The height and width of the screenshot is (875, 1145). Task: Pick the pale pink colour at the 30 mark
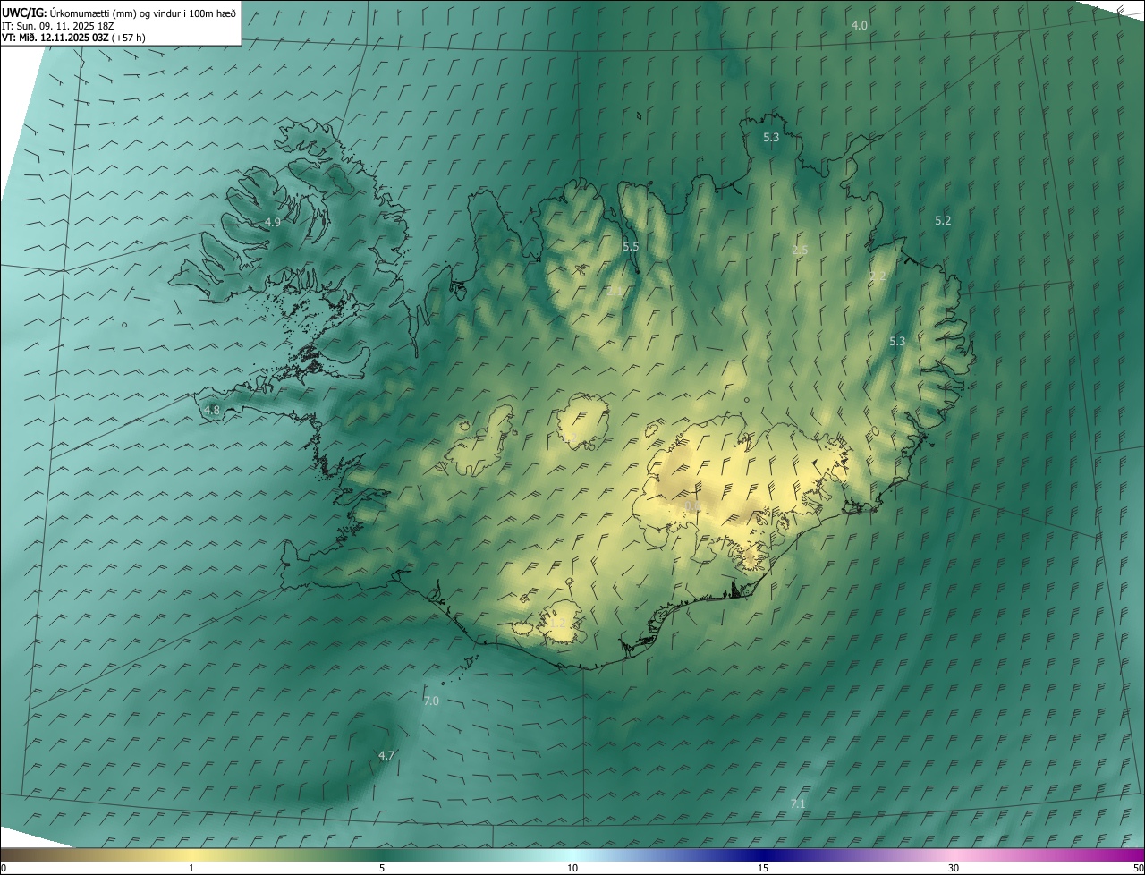954,854
